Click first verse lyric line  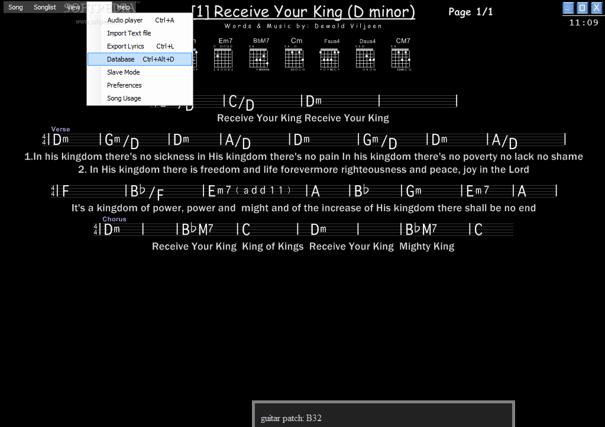click(303, 156)
